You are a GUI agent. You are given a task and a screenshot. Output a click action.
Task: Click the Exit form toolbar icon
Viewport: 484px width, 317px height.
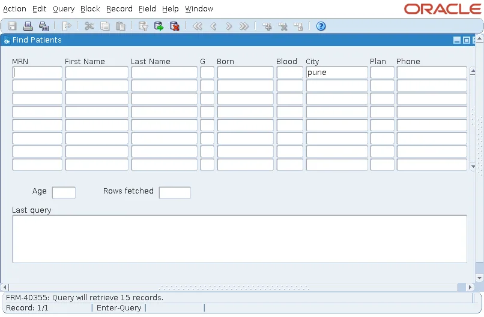coord(66,26)
